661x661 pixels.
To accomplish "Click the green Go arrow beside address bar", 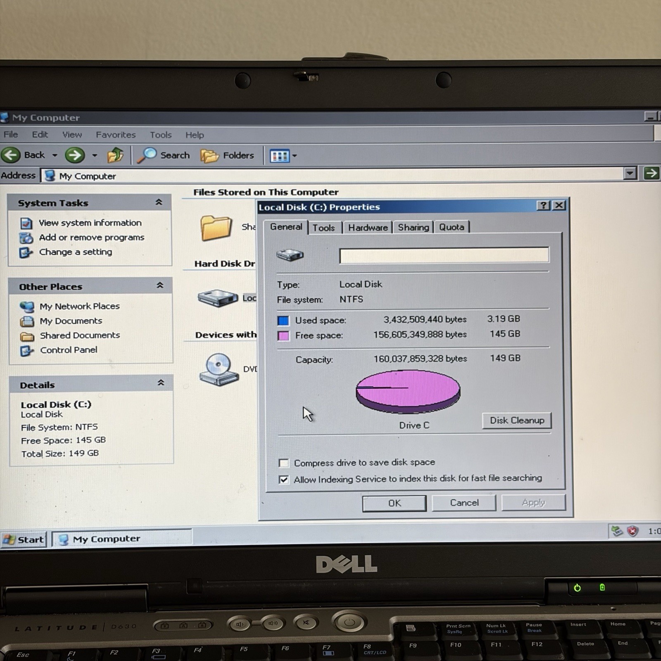I will (651, 173).
